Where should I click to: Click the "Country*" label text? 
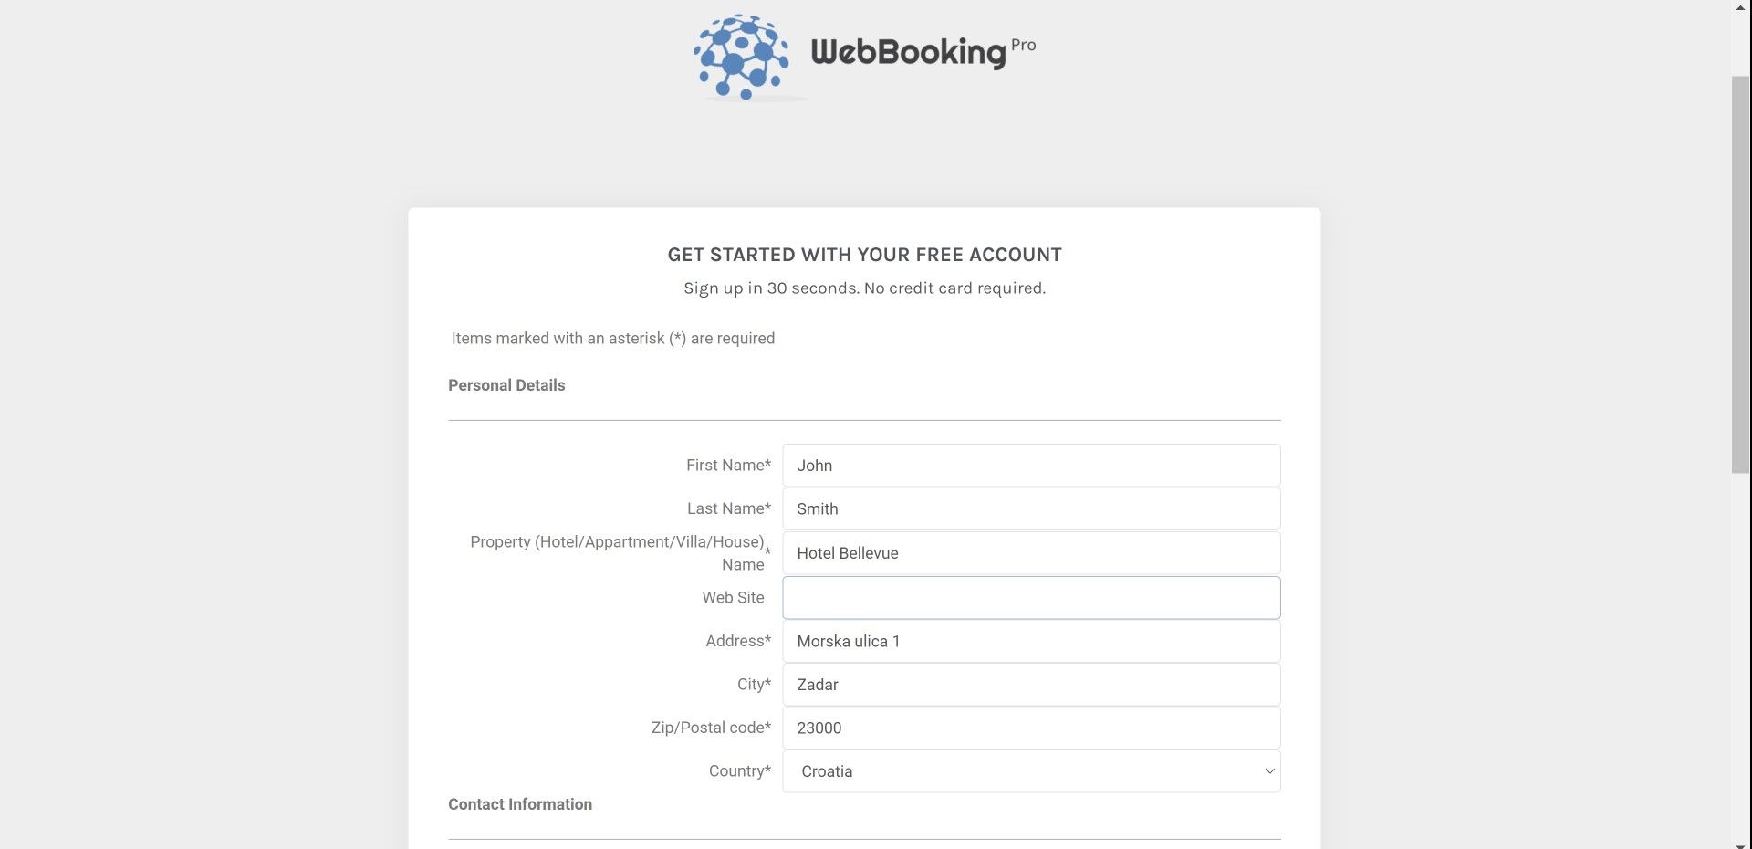pyautogui.click(x=739, y=771)
